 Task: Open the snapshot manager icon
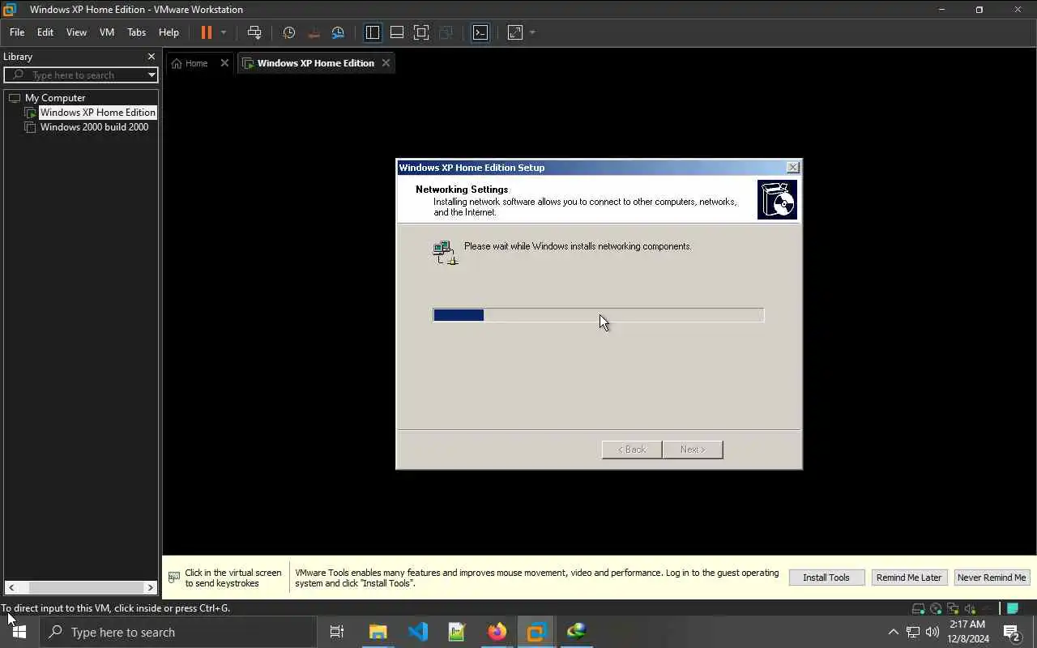[x=338, y=32]
